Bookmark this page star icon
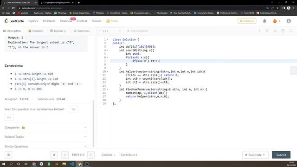The height and width of the screenshot is (167, 297). click(x=278, y=8)
